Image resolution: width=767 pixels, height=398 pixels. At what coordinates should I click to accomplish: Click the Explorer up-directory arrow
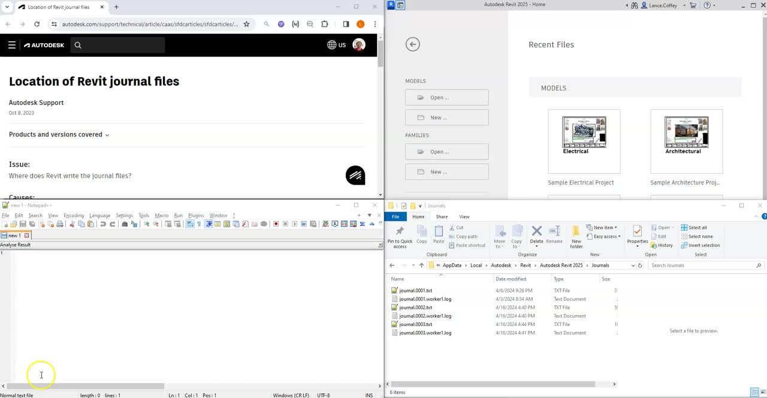pyautogui.click(x=421, y=265)
